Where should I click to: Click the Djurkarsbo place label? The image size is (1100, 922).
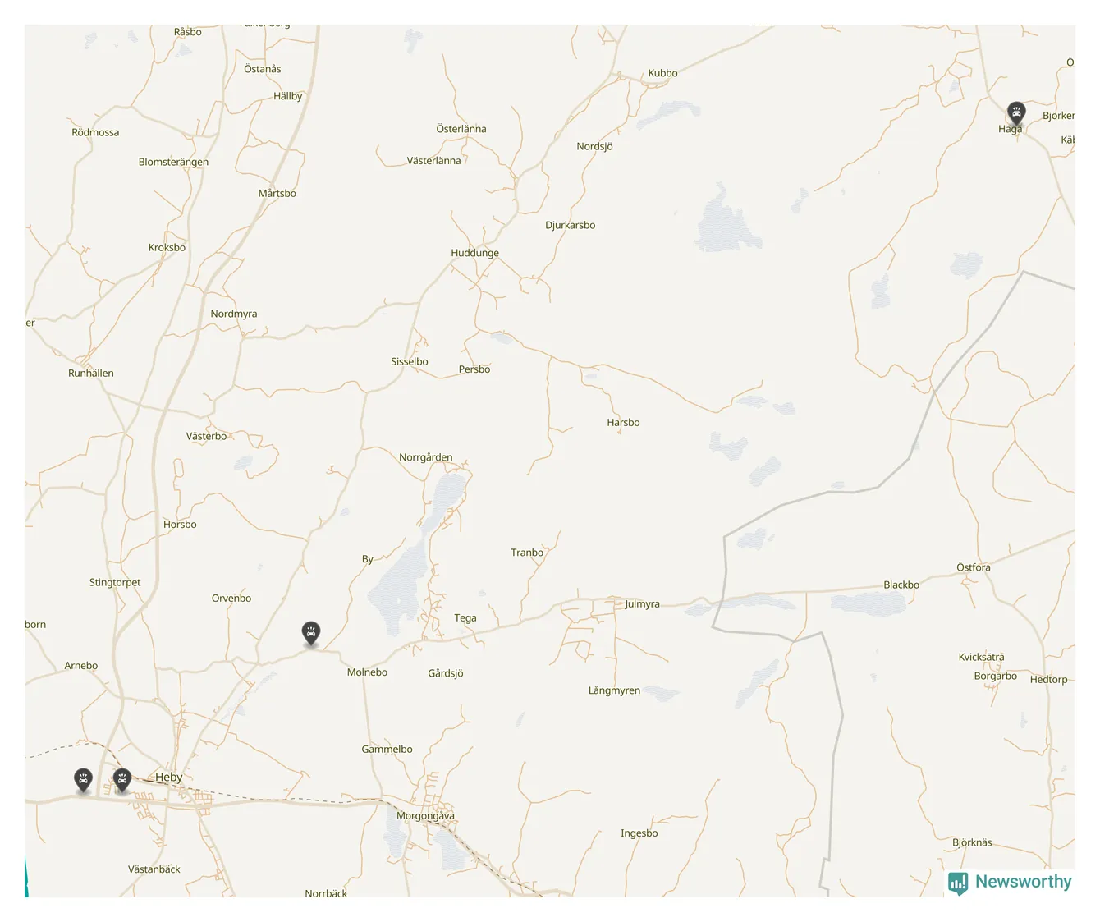(x=571, y=225)
